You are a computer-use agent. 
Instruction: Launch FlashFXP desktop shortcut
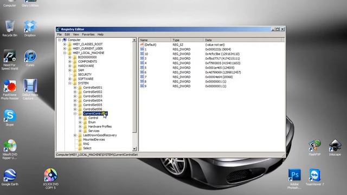pos(314,147)
